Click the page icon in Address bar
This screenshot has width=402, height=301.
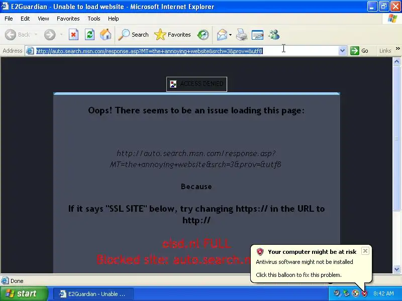pyautogui.click(x=30, y=51)
